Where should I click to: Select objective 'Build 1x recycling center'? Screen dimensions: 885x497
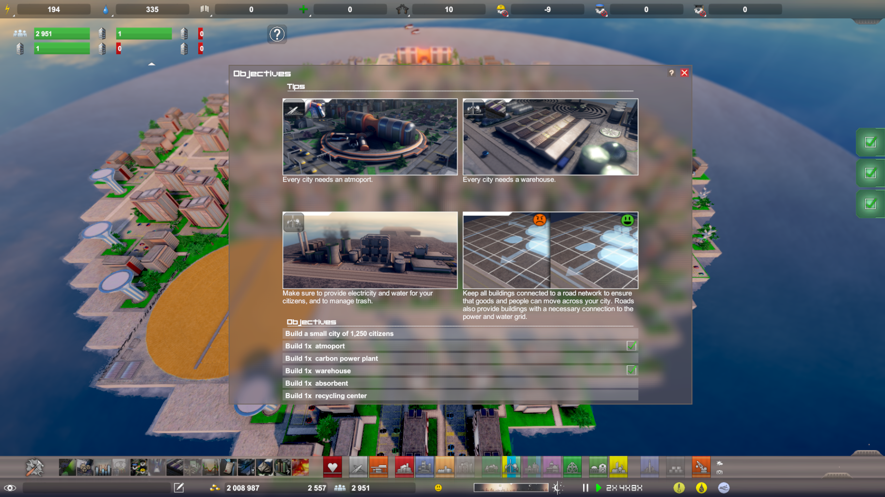point(460,395)
